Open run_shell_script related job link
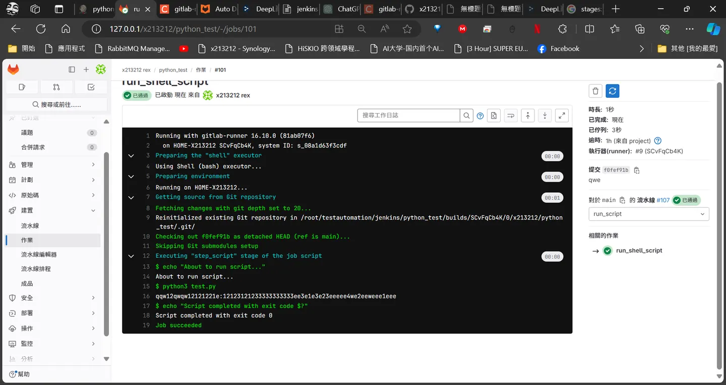Image resolution: width=726 pixels, height=385 pixels. (639, 251)
